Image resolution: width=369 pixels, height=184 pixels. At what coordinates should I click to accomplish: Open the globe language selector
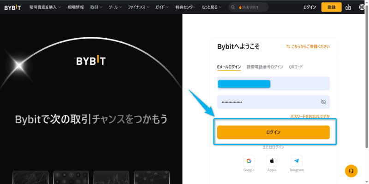[x=362, y=7]
